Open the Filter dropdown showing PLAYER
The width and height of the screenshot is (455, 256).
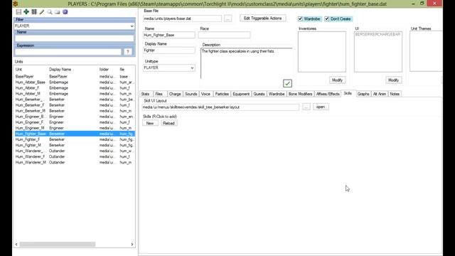pos(74,26)
